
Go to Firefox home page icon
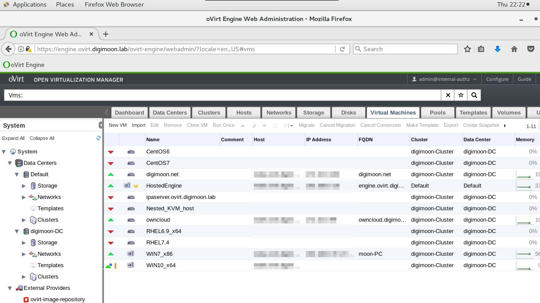pyautogui.click(x=514, y=49)
